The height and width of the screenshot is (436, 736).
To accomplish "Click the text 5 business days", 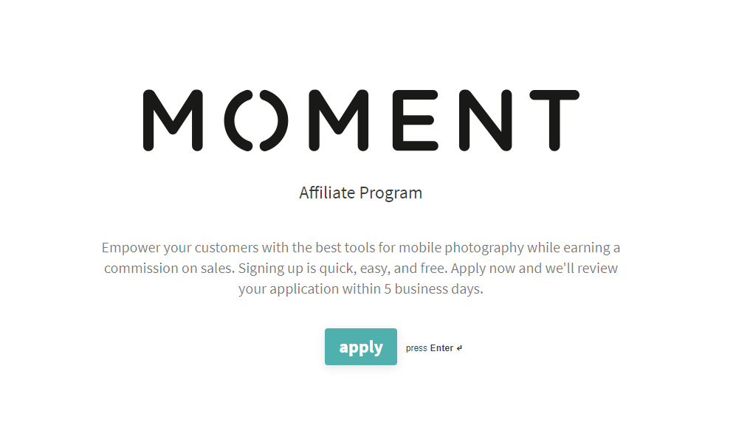I will (434, 289).
